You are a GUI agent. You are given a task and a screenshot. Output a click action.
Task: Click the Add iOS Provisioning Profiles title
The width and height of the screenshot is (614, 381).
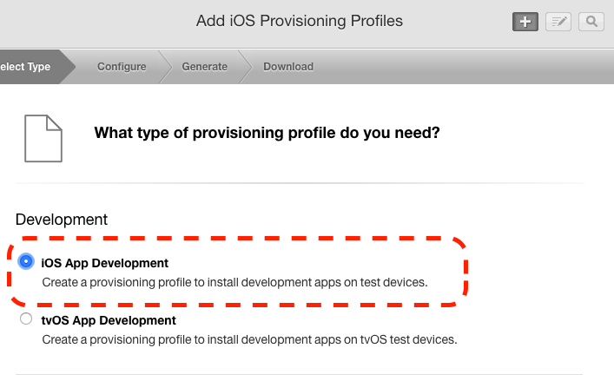[x=299, y=21]
